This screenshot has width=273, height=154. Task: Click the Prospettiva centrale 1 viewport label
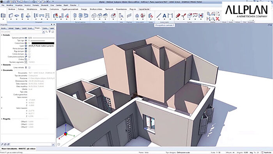(x=165, y=25)
